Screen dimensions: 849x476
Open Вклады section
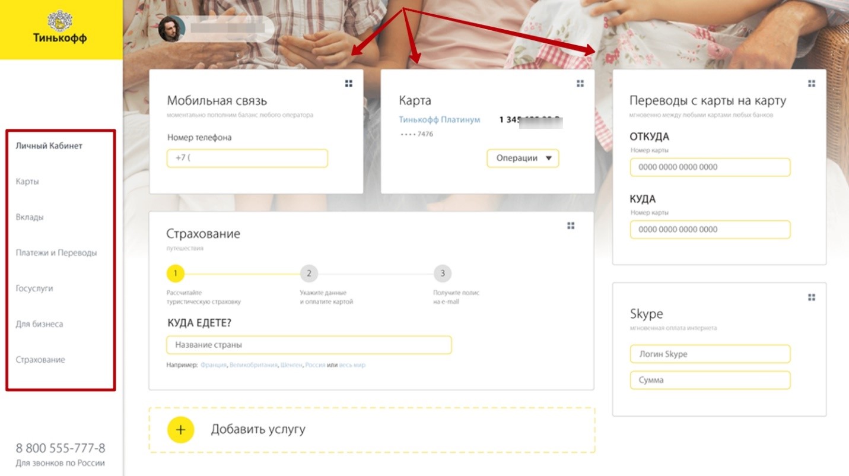pyautogui.click(x=30, y=217)
